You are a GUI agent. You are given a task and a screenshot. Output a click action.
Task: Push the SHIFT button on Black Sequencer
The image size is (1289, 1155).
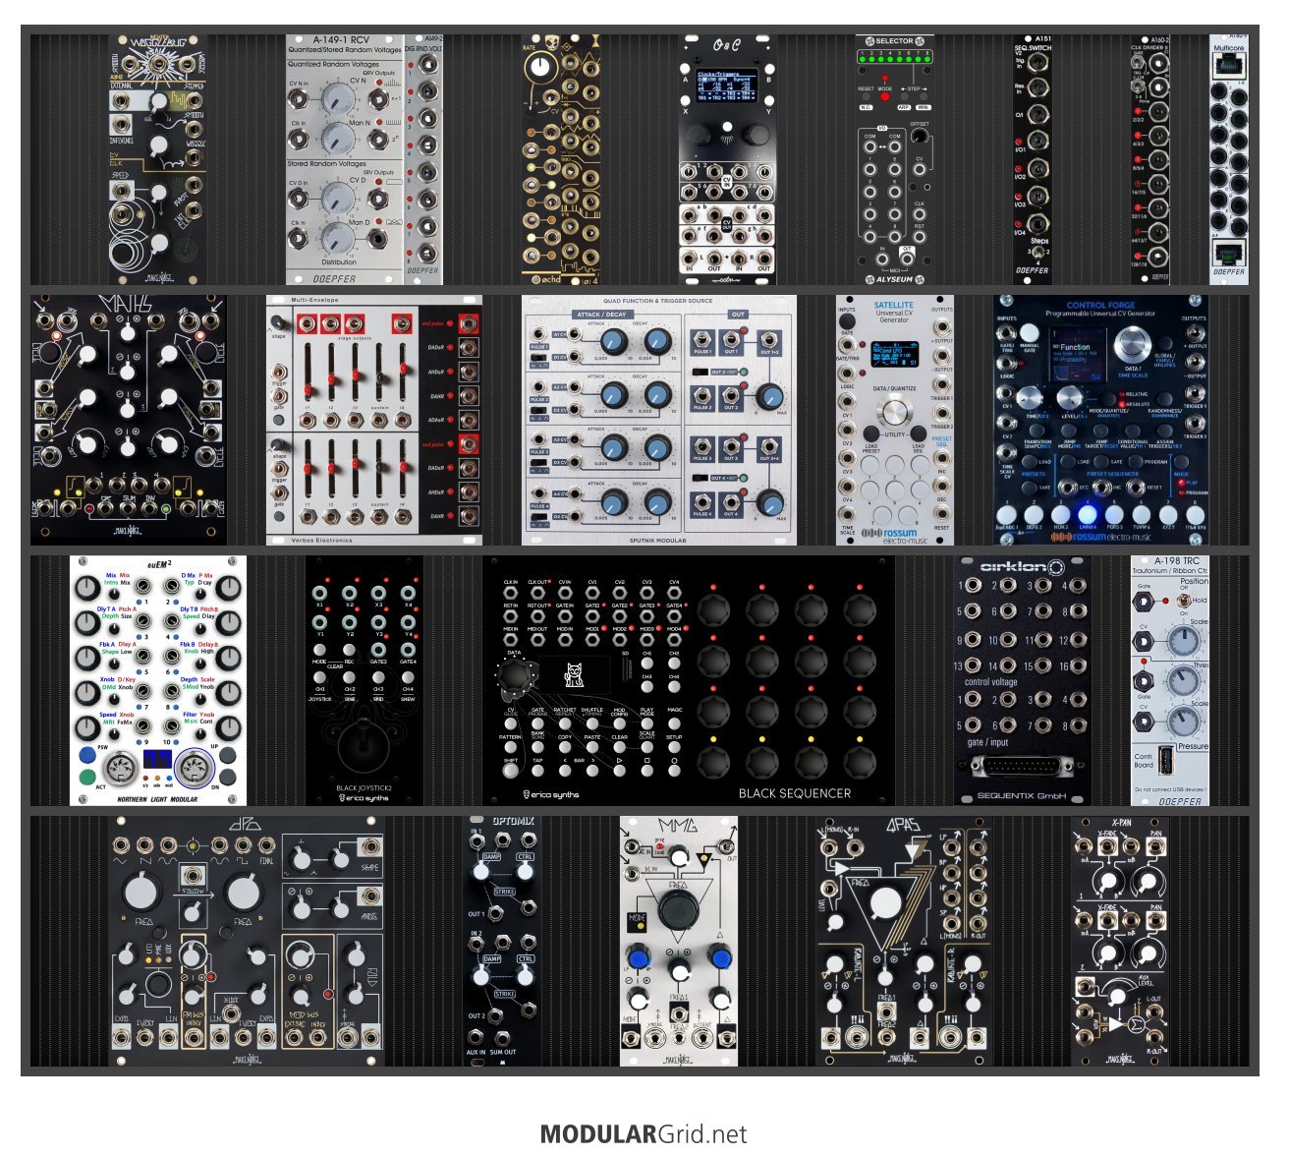click(x=511, y=772)
